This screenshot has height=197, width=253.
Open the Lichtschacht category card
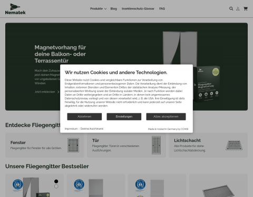click(208, 145)
